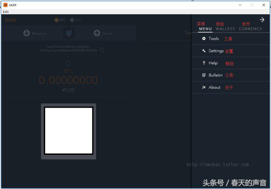Switch to the WALLETS tab
Screen dimensions: 271x189
[225, 29]
